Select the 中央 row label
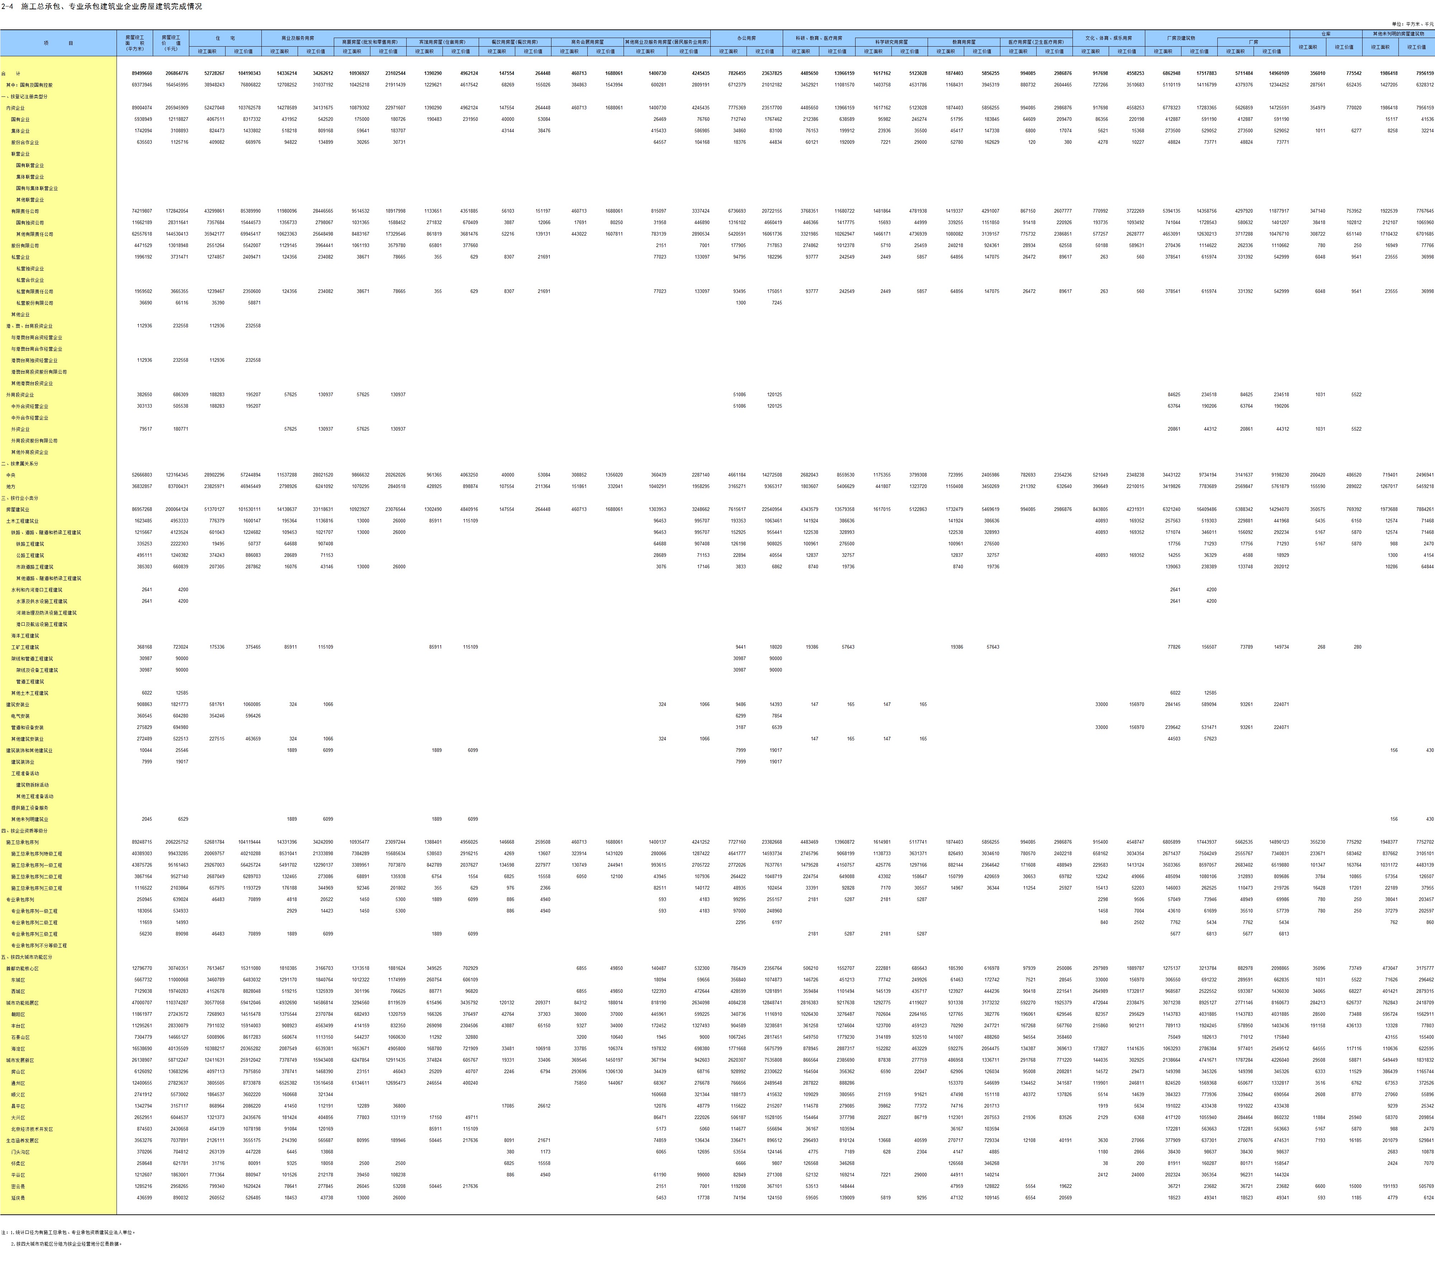 coord(10,475)
